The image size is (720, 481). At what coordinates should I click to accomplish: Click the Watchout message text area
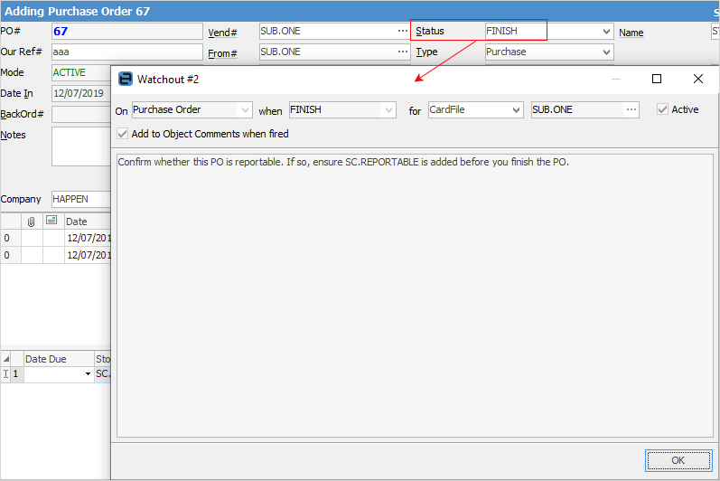pos(415,296)
